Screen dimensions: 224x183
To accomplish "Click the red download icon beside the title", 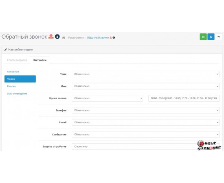I will point(51,37).
